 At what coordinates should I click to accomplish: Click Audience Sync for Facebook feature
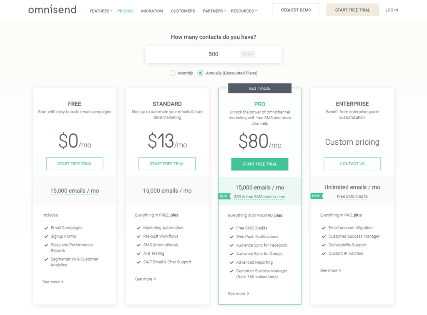pyautogui.click(x=262, y=245)
